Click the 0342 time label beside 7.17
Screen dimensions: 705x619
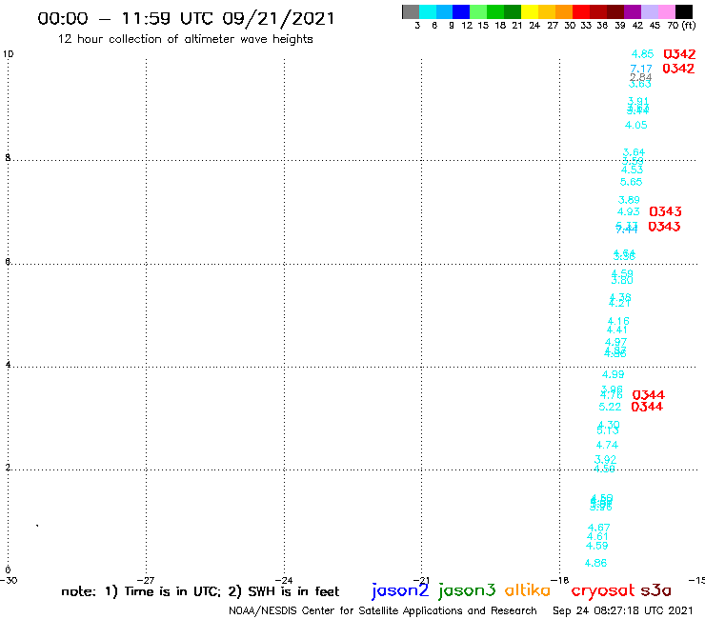678,69
